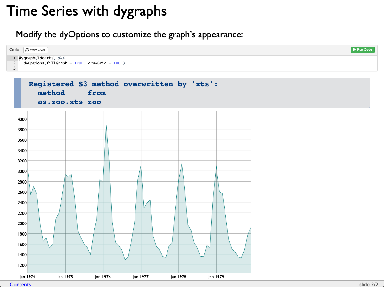Click the Time Series with dygraphs heading

86,11
